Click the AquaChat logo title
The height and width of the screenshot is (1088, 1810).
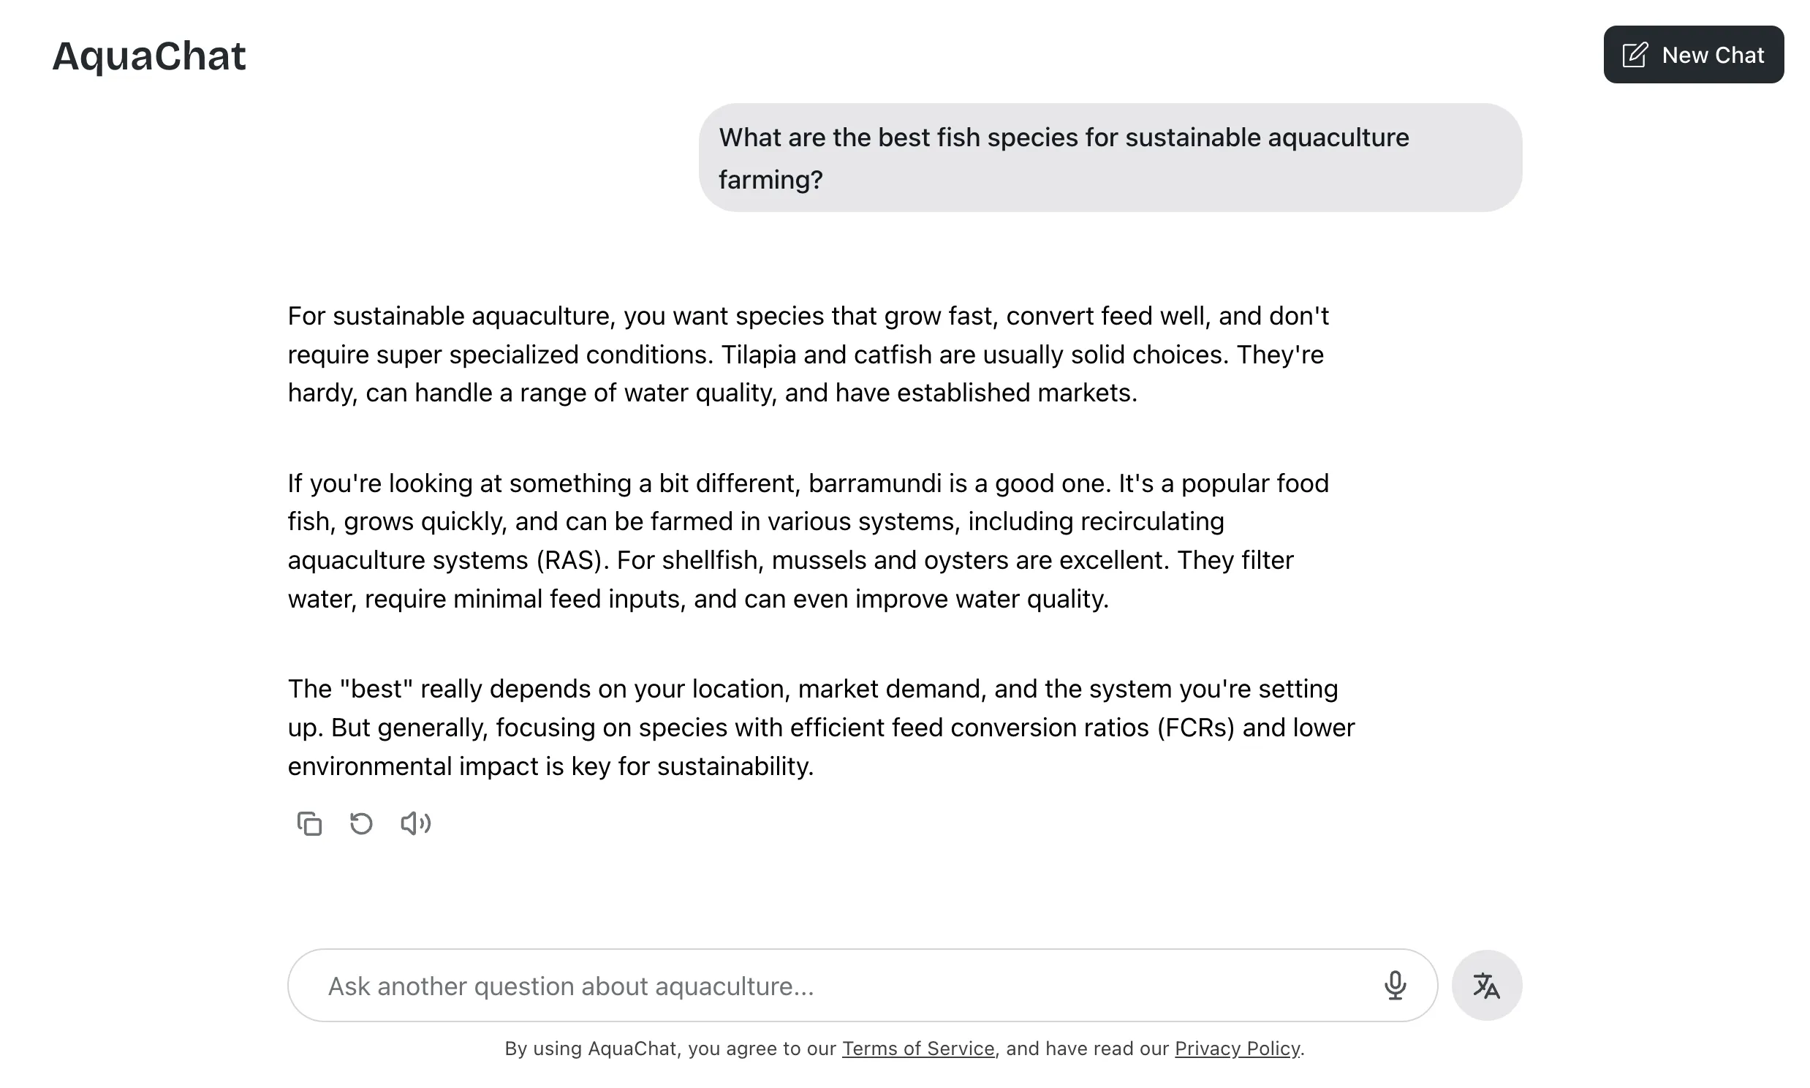pyautogui.click(x=148, y=56)
